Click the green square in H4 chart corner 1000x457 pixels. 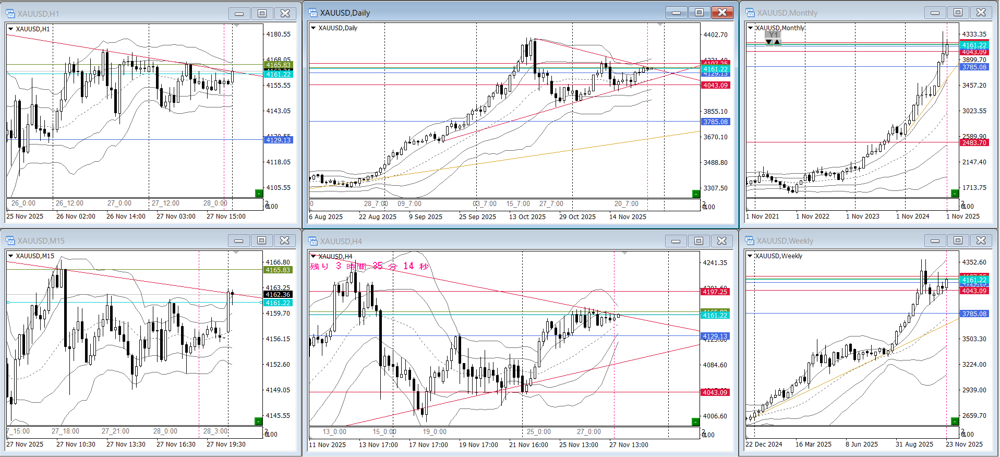[695, 422]
